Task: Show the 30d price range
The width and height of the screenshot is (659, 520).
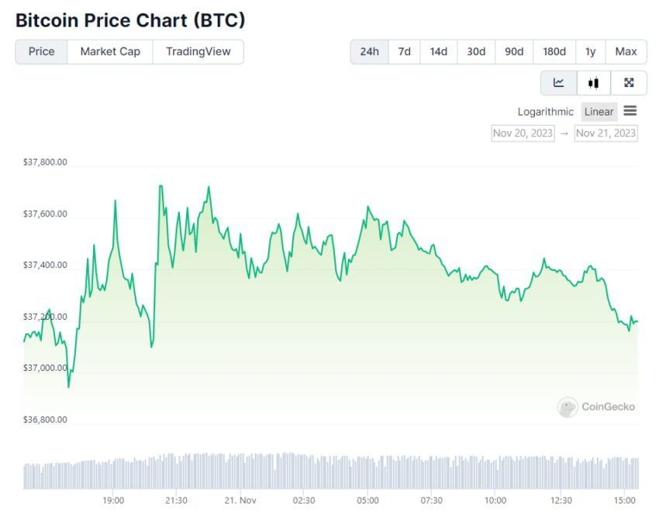Action: (476, 52)
